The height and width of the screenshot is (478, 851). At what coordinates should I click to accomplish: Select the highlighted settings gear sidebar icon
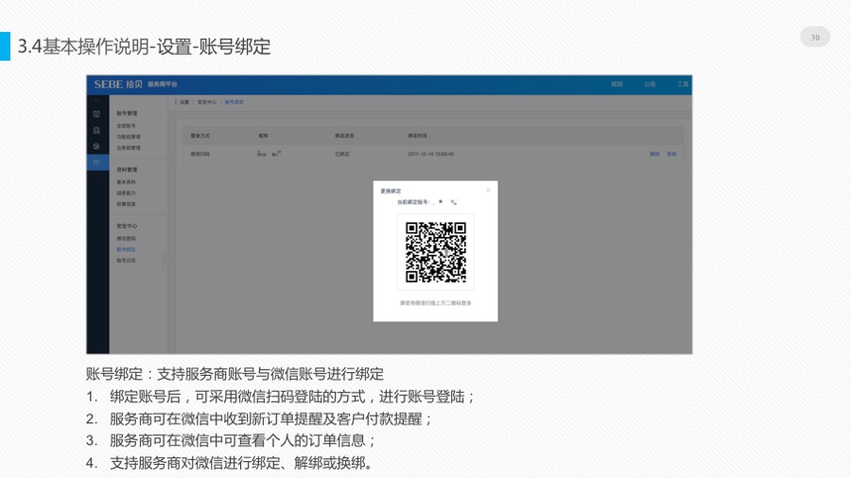(97, 162)
